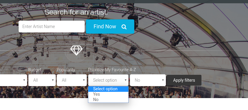Open the A-Z dropdown showing No

click(148, 80)
